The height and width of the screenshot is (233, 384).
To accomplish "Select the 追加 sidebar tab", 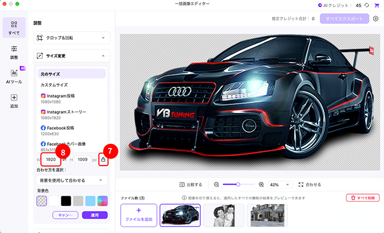I will [x=14, y=101].
